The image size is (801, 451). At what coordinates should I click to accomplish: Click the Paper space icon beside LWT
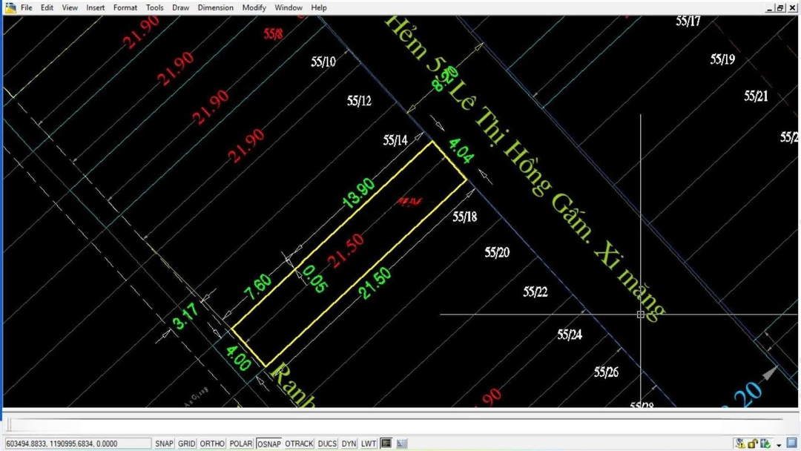click(402, 444)
